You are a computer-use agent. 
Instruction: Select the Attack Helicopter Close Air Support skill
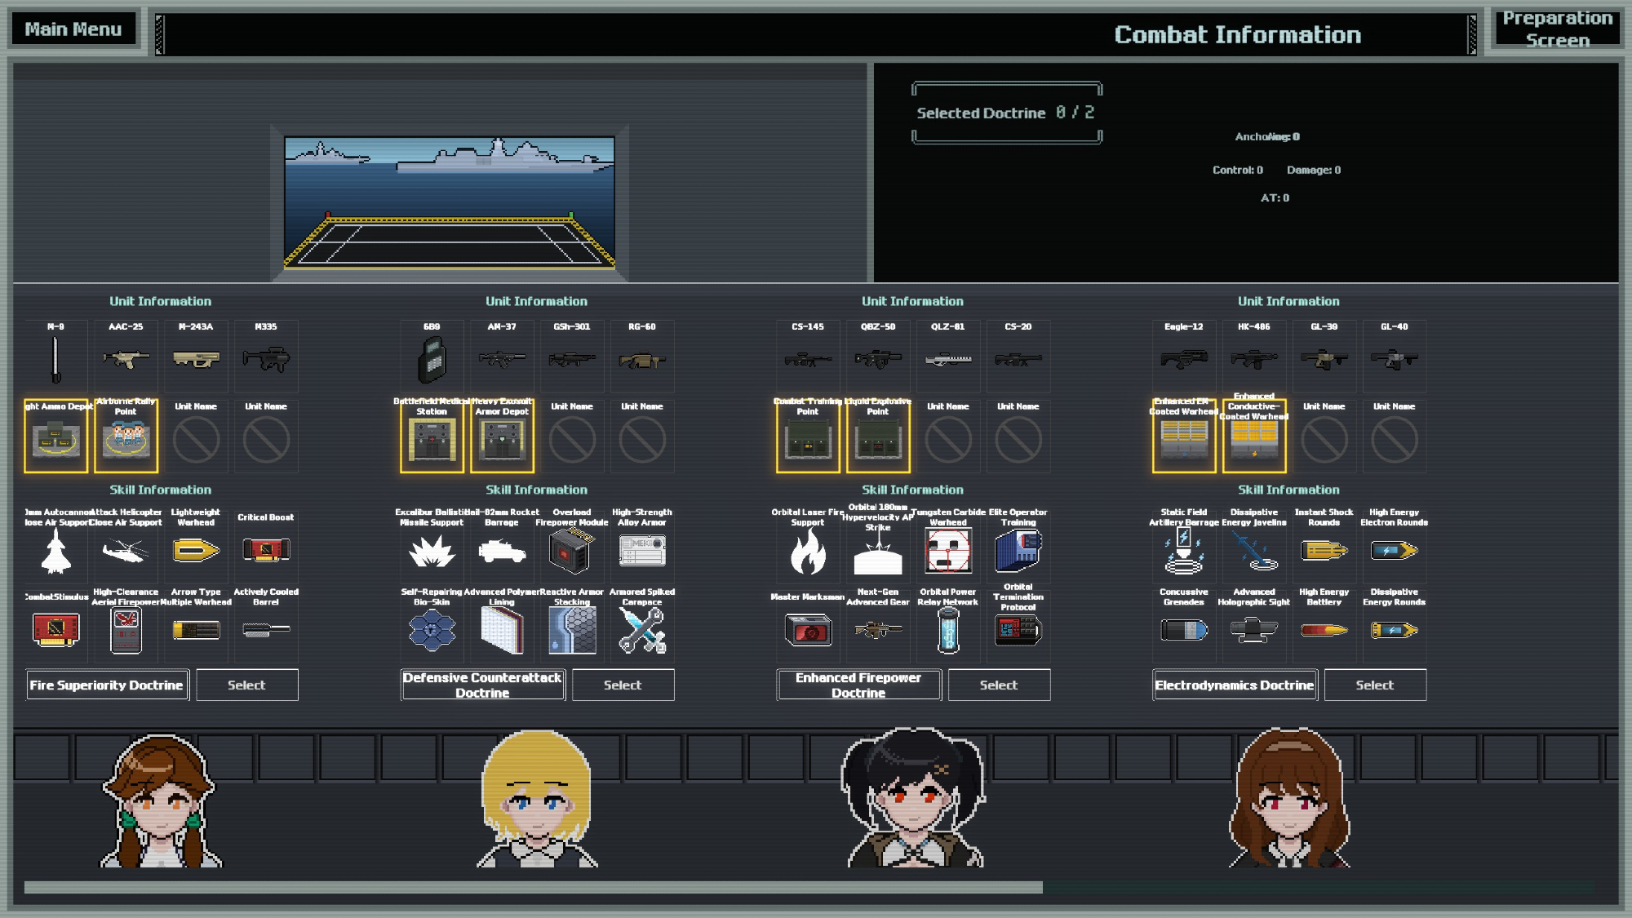(x=126, y=551)
